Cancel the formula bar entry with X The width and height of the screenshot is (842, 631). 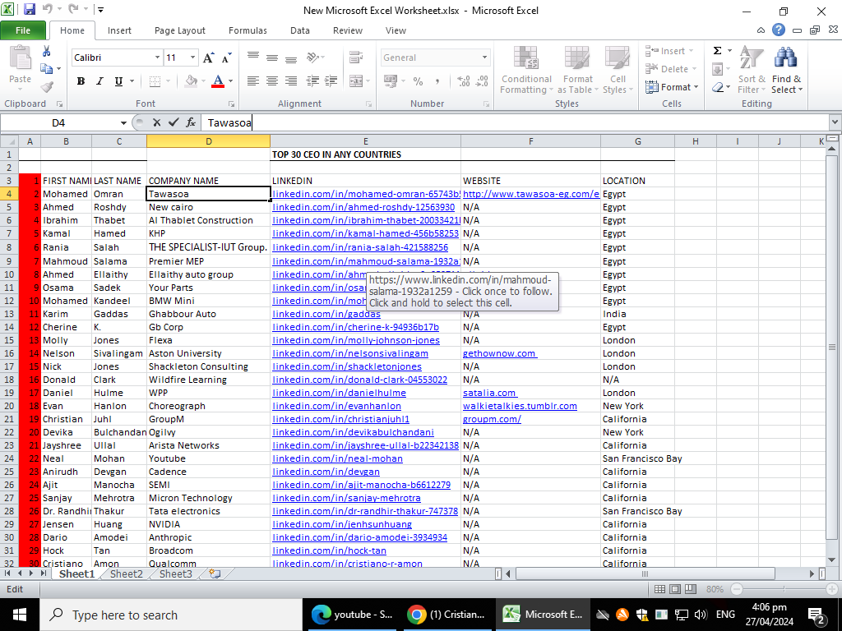coord(156,122)
